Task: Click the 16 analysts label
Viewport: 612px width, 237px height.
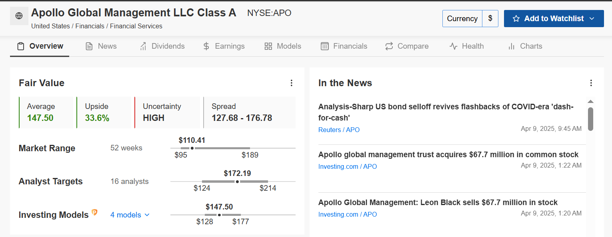Action: click(x=130, y=182)
